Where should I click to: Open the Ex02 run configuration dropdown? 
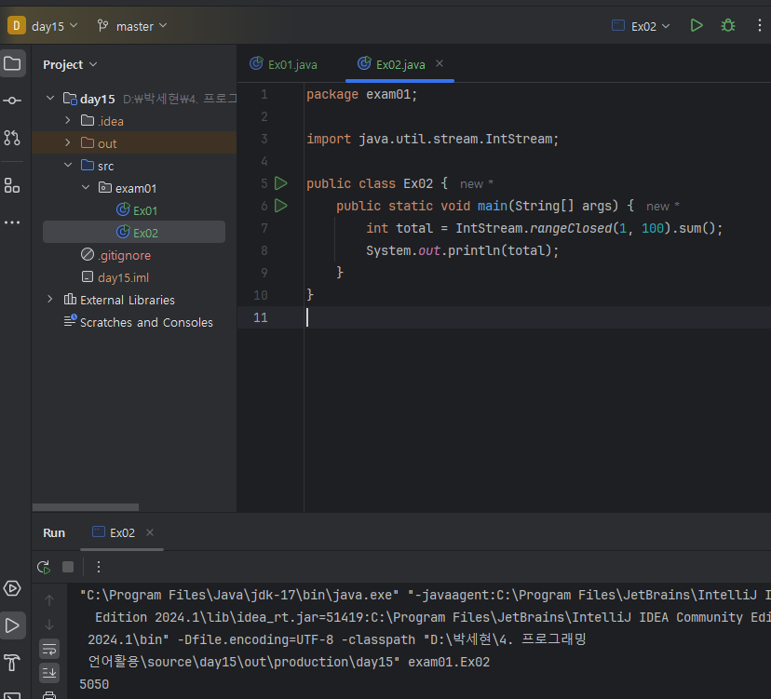(641, 26)
